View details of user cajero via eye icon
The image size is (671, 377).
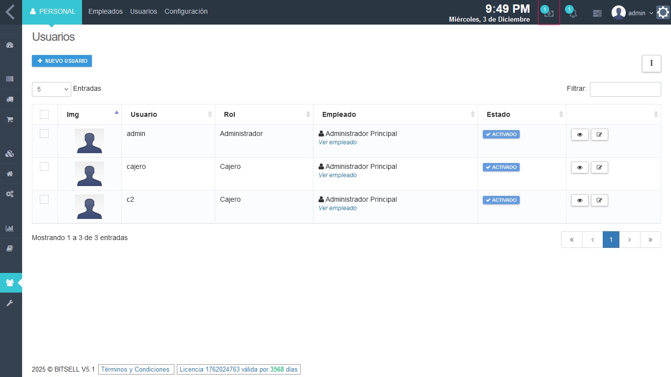pos(580,167)
